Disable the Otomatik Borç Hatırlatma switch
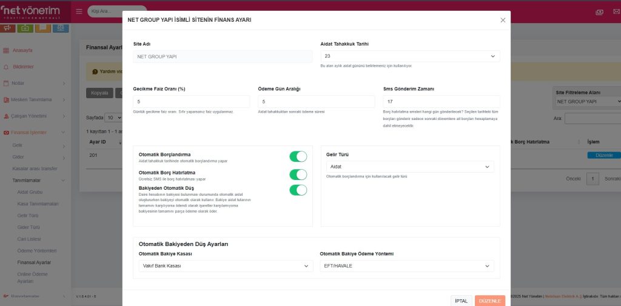The height and width of the screenshot is (306, 621). pos(298,175)
